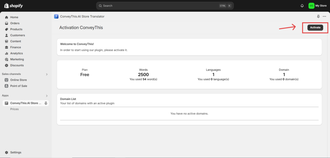This screenshot has width=330, height=158.
Task: Click the Customers person icon
Action: pyautogui.click(x=6, y=35)
